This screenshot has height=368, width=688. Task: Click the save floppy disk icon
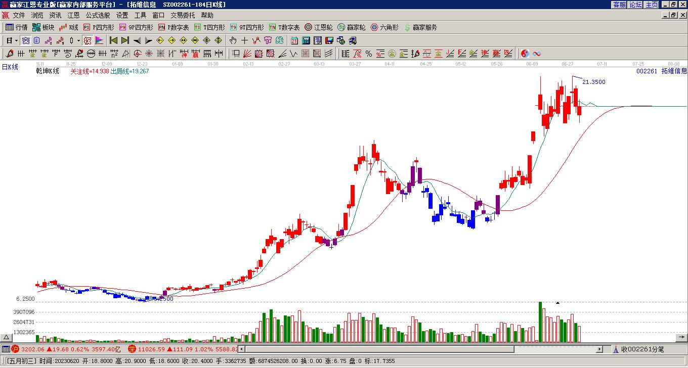coord(329,40)
